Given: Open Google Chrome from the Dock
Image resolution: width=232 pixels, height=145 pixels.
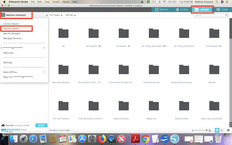Looking at the screenshot, I should [x=145, y=139].
